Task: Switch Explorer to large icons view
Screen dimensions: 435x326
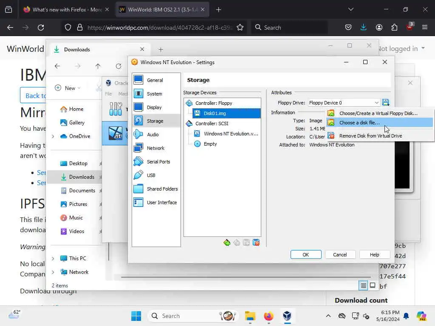Action: 373,286
